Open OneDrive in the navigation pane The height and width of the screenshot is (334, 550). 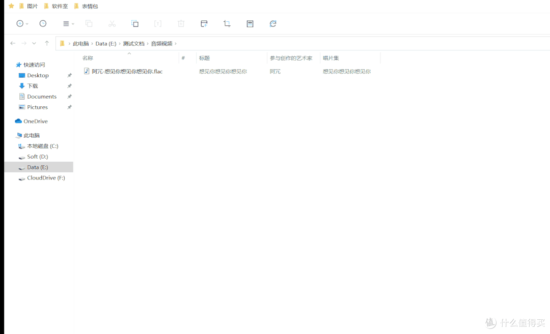pos(36,121)
